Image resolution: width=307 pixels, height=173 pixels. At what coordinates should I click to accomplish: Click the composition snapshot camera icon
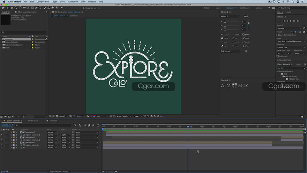click(88, 116)
